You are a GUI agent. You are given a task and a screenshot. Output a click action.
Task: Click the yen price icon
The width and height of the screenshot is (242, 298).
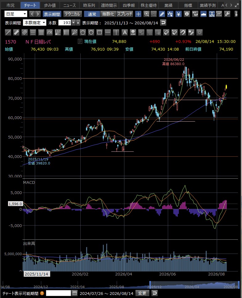tap(179, 14)
